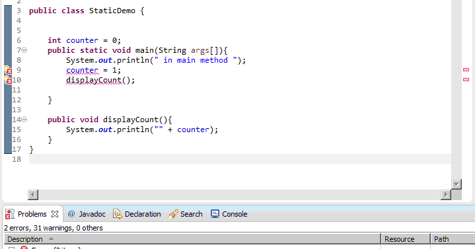Collapse the main method fold at line 7
Viewport: 475px width, 249px height.
(24, 50)
